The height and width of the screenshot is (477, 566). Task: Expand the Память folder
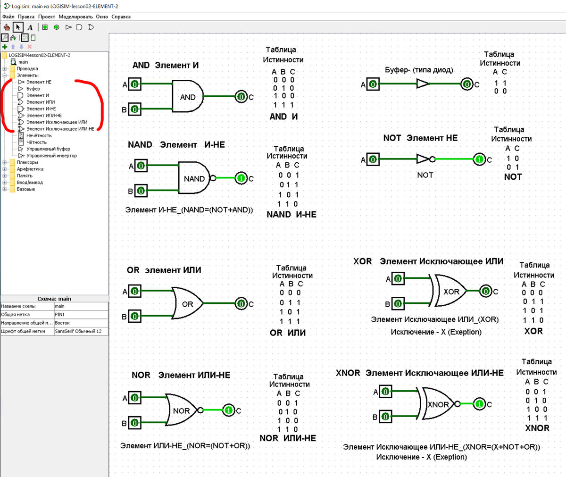coord(4,176)
